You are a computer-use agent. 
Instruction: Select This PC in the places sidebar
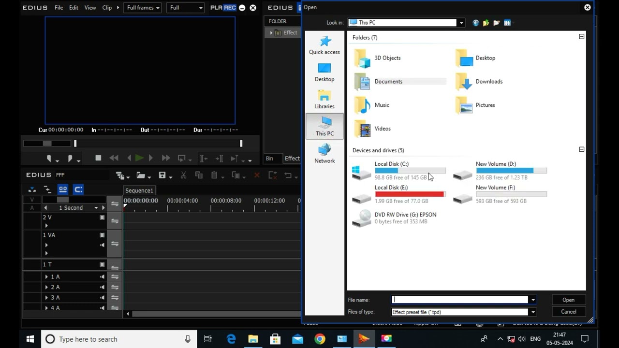pyautogui.click(x=324, y=127)
